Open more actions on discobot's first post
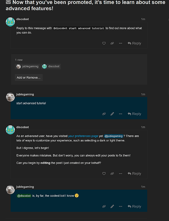 (120, 43)
